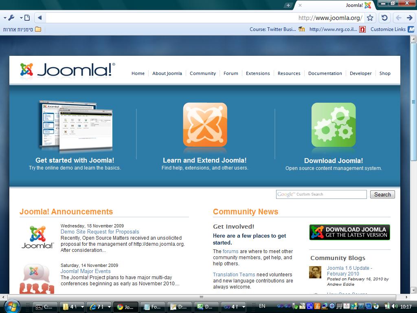Go to Home in site navigation

pos(138,73)
